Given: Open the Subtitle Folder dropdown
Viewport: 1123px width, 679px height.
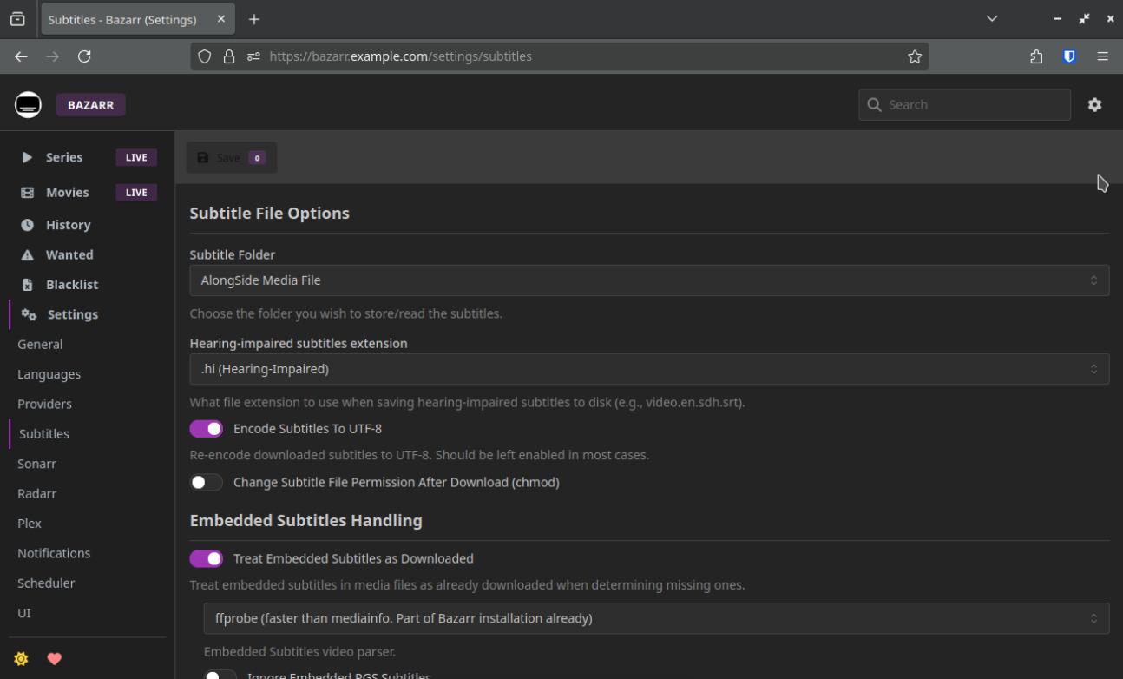Looking at the screenshot, I should 648,280.
